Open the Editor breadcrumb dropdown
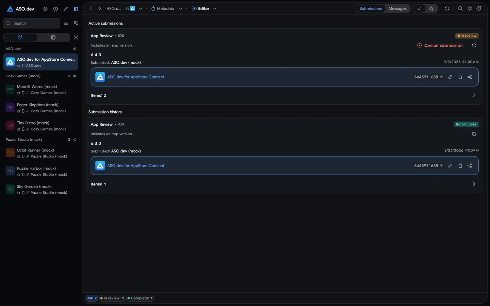Viewport: 490px width, 306px height. [215, 9]
